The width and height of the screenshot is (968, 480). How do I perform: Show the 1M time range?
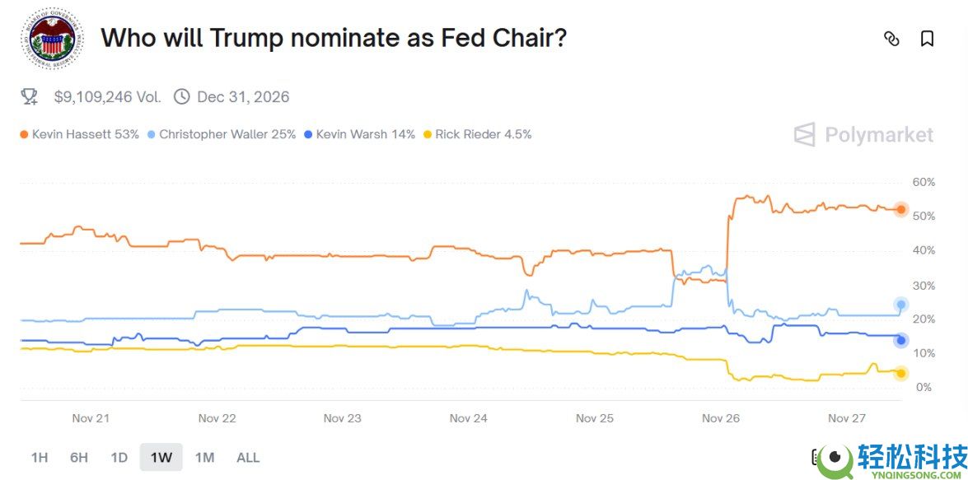coord(204,458)
